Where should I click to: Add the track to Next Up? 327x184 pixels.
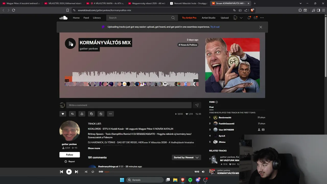(101, 114)
